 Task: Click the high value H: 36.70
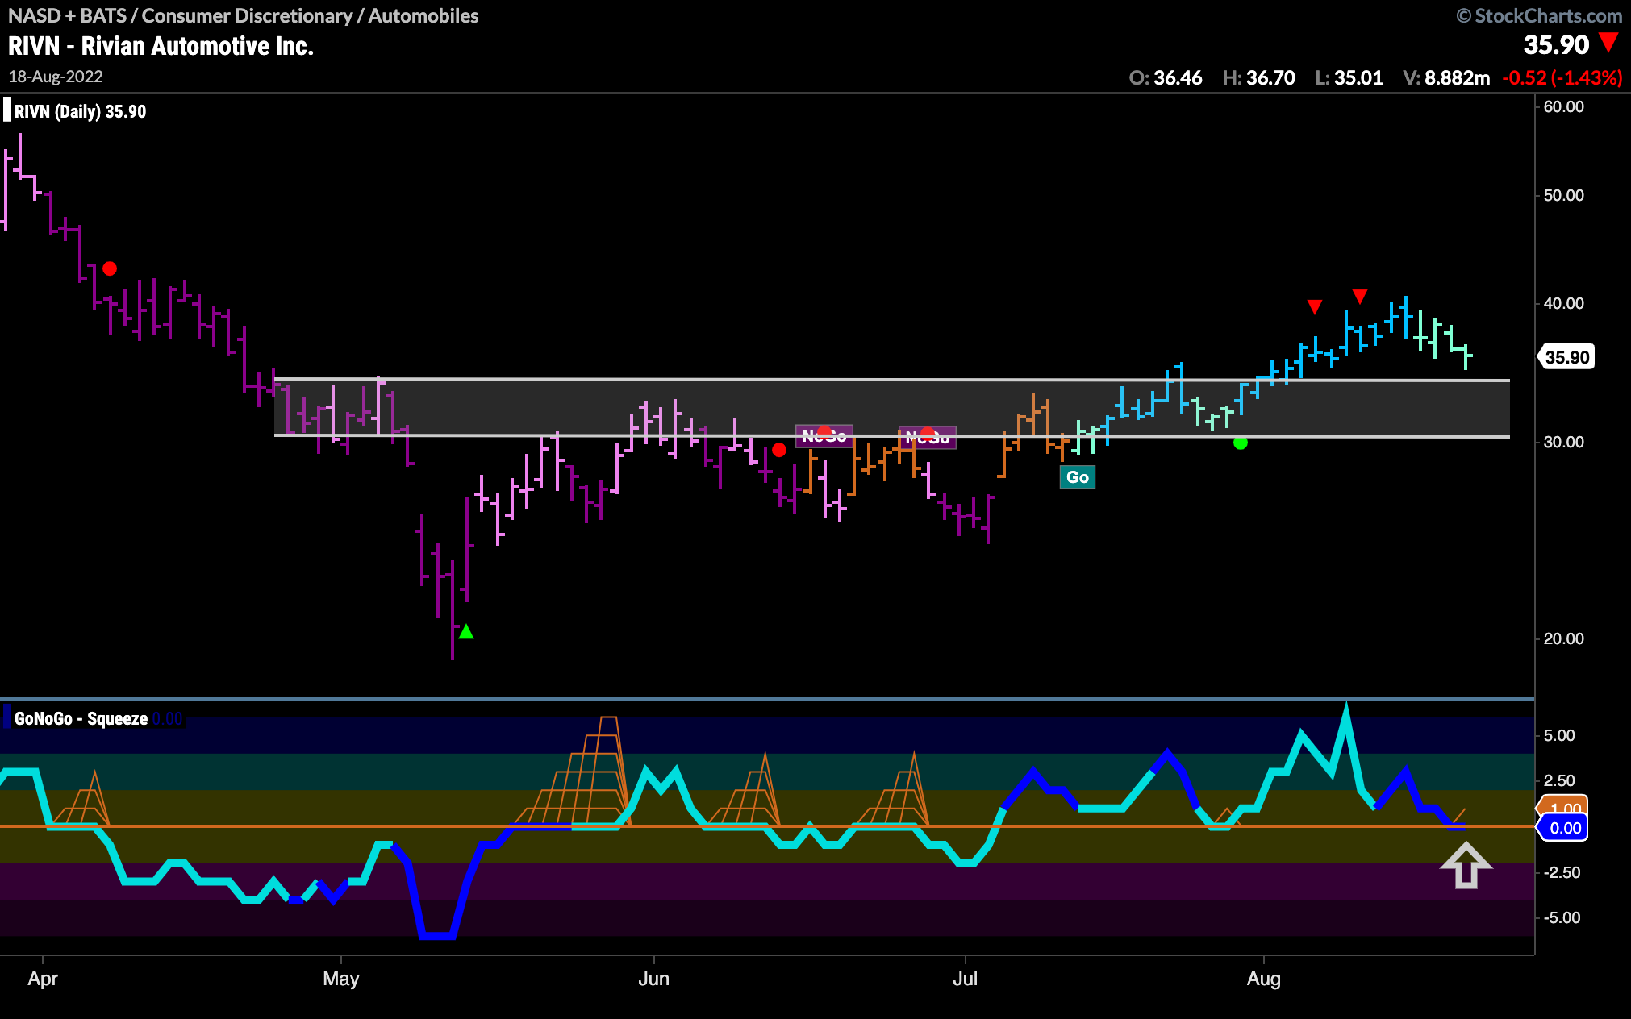1258,77
